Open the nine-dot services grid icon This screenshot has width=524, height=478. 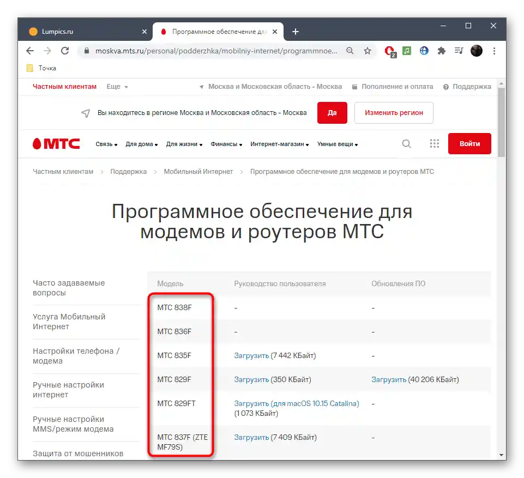point(434,144)
